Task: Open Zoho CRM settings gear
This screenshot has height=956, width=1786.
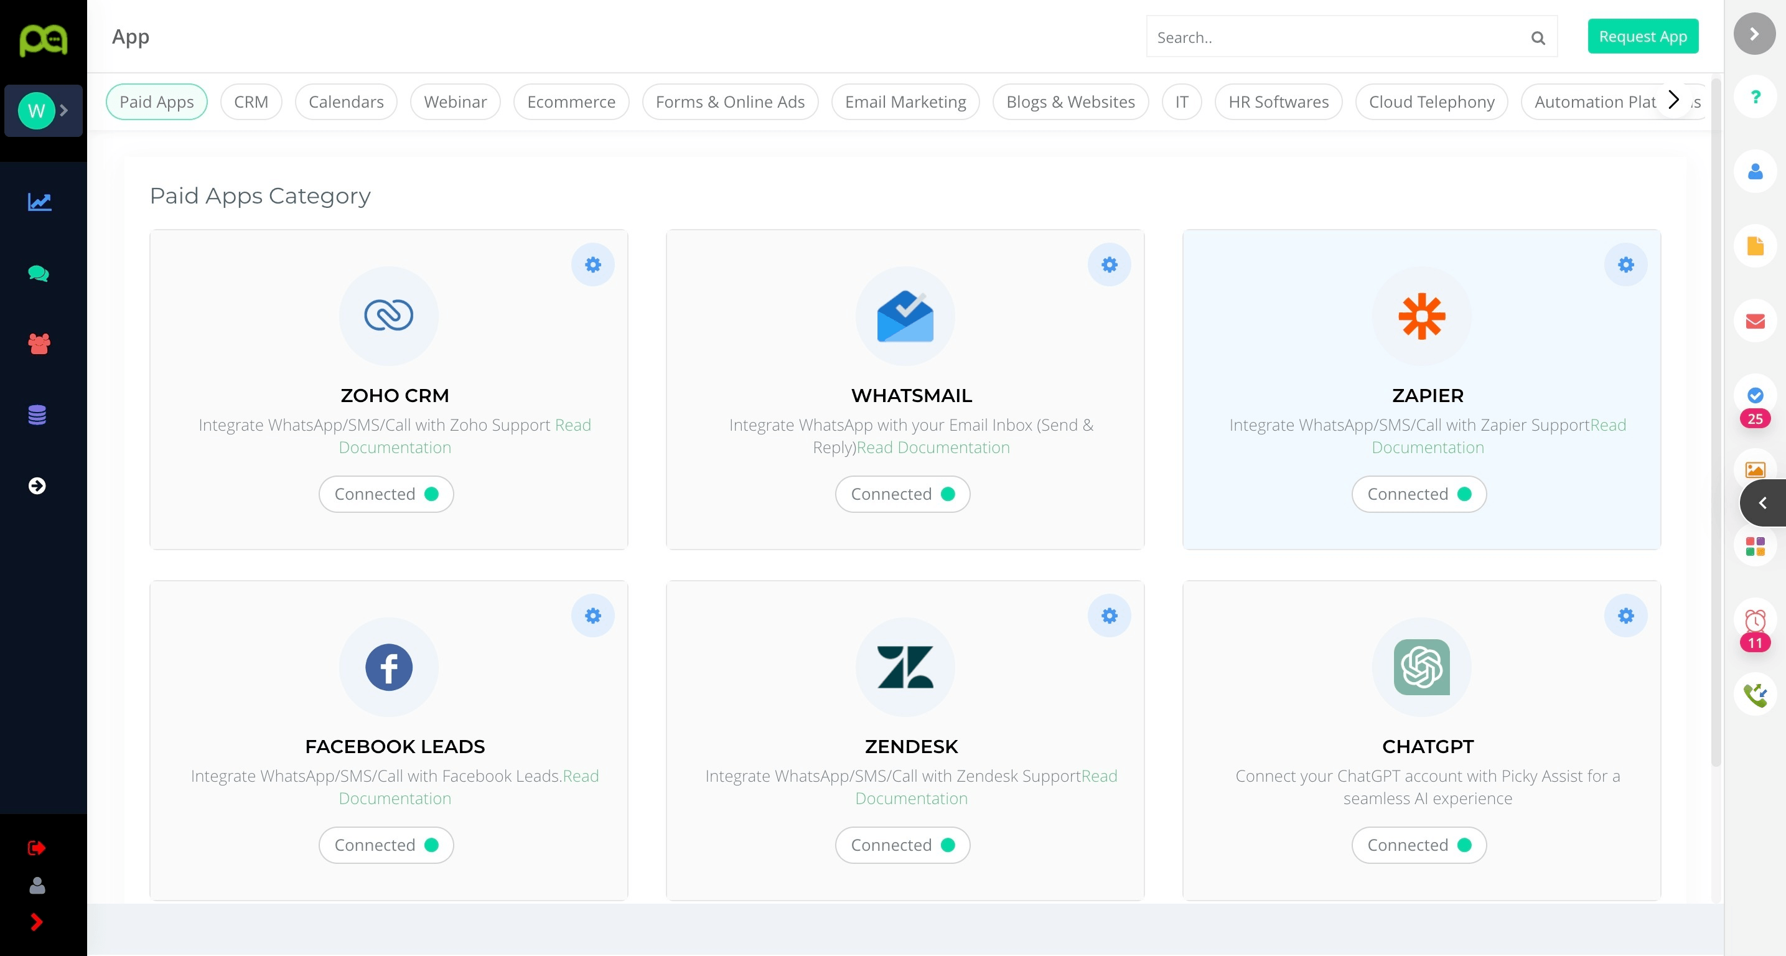Action: pos(593,264)
